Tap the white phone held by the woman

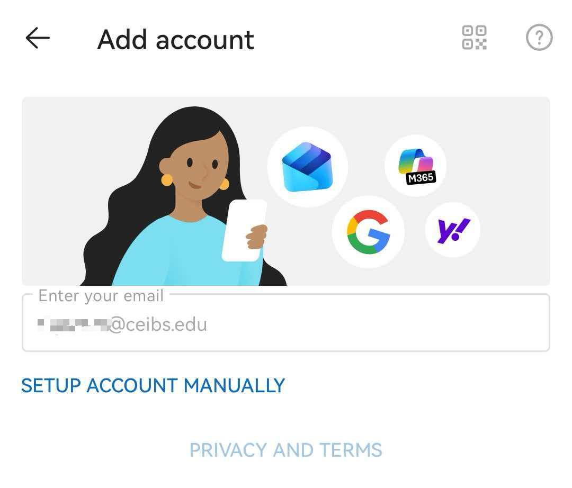(x=244, y=230)
